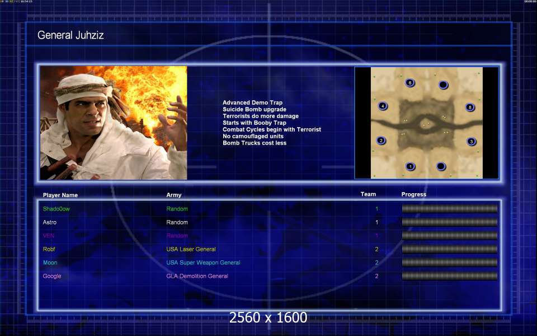The width and height of the screenshot is (537, 336).
Task: Click Google's team number 2
Action: [x=376, y=276]
